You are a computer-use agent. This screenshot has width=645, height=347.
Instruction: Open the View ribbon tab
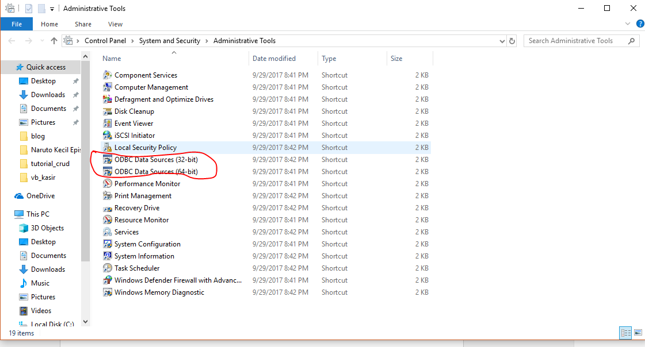tap(115, 24)
